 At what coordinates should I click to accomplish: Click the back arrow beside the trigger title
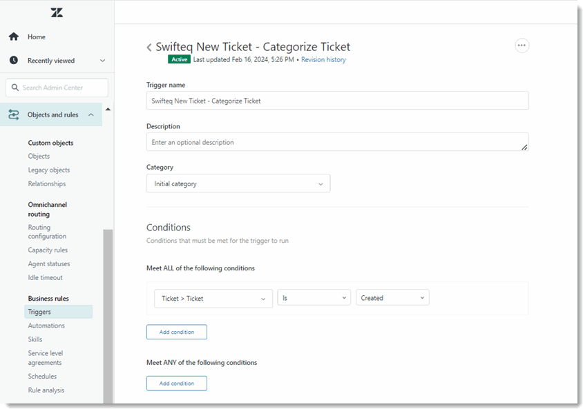click(x=149, y=47)
